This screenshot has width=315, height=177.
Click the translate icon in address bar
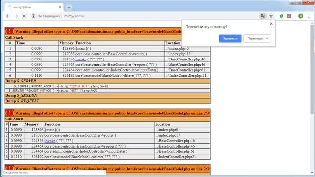click(x=262, y=16)
